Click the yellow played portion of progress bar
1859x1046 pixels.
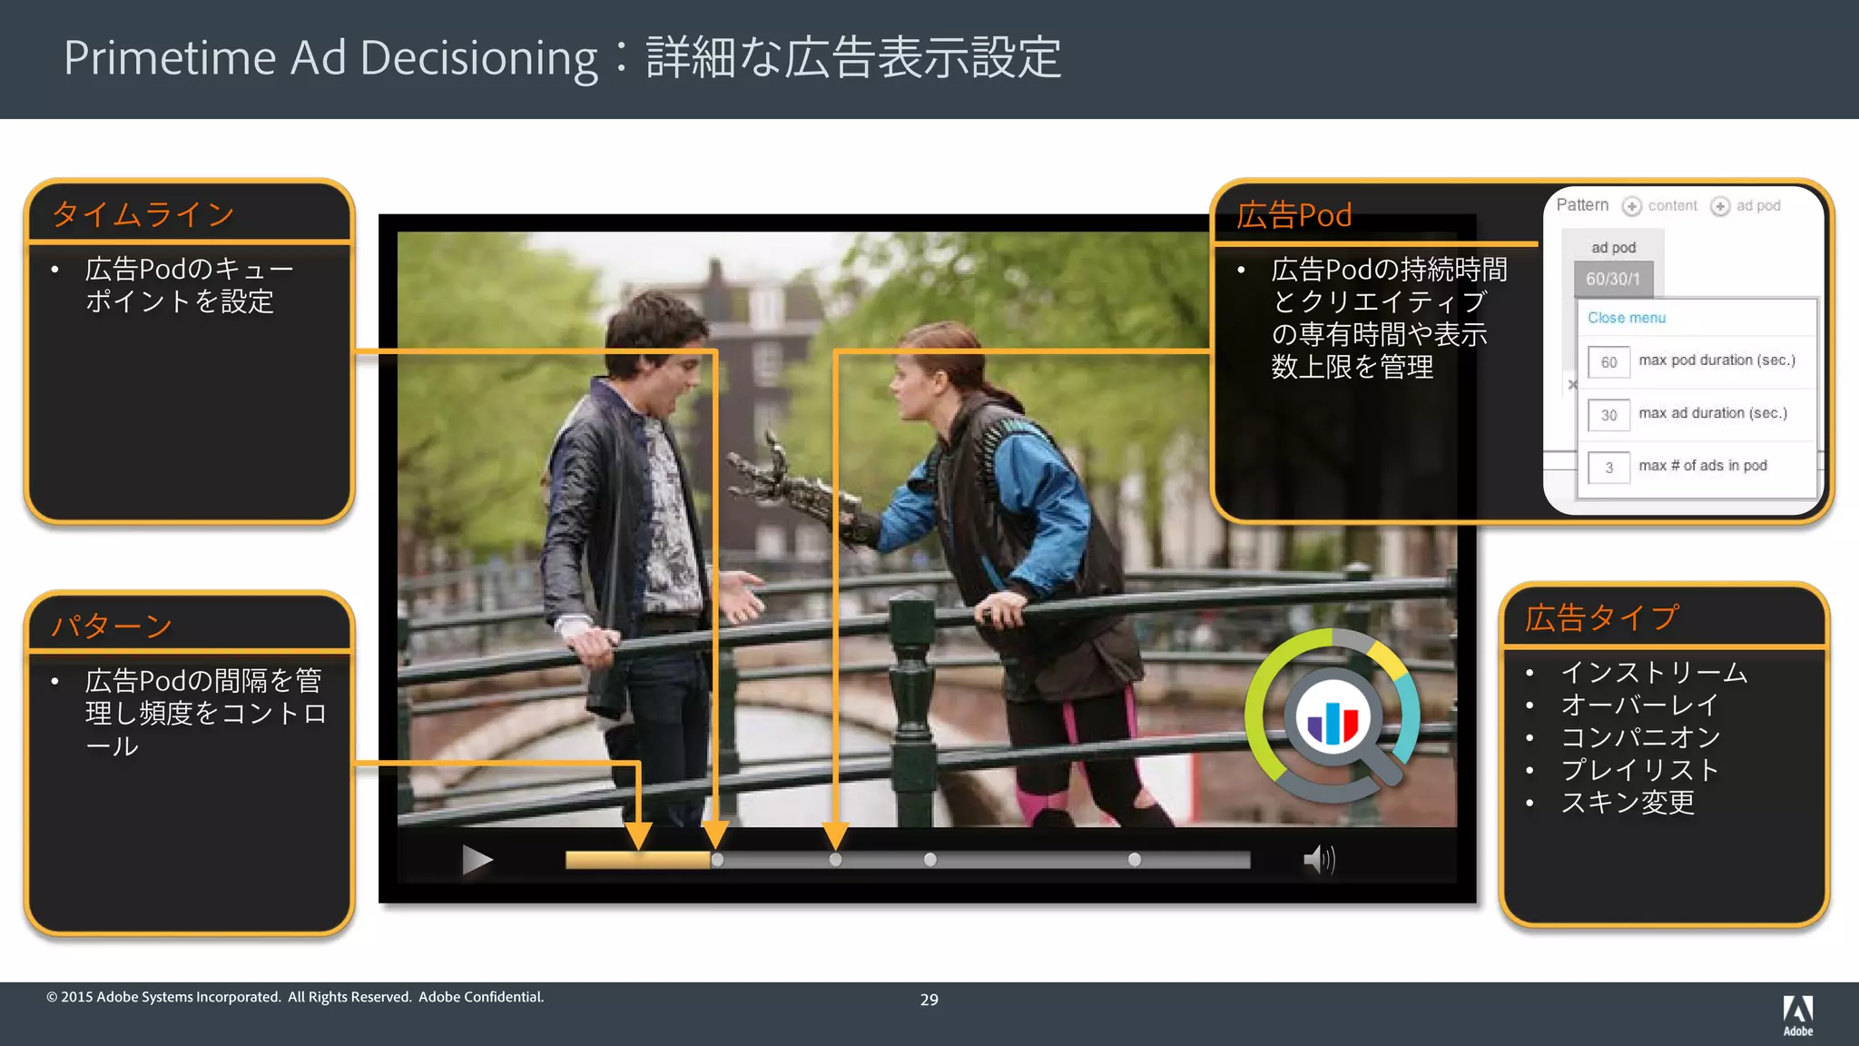[638, 859]
